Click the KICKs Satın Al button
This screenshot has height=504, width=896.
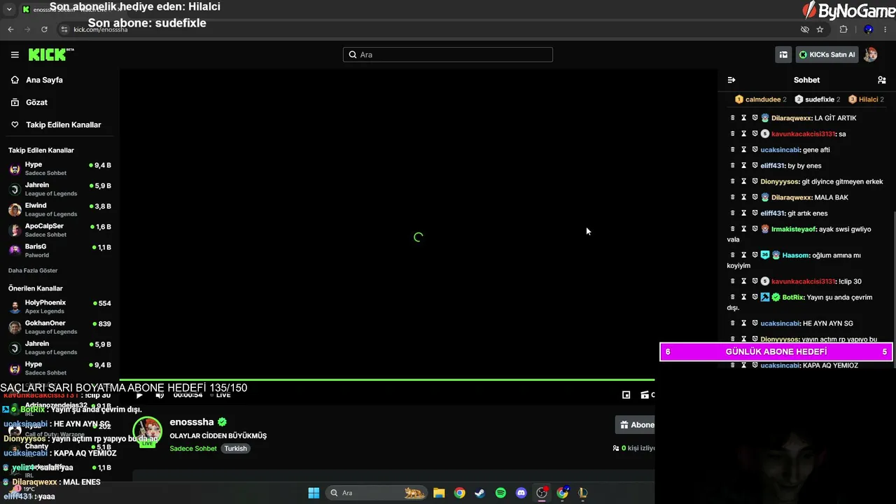(827, 55)
